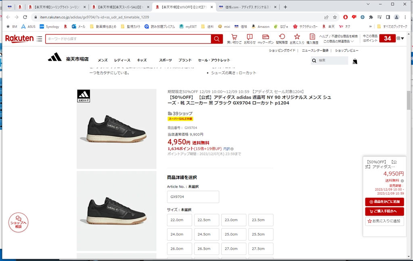The height and width of the screenshot is (261, 413).
Task: Open 購入履歴 purchase history icon
Action: point(313,39)
